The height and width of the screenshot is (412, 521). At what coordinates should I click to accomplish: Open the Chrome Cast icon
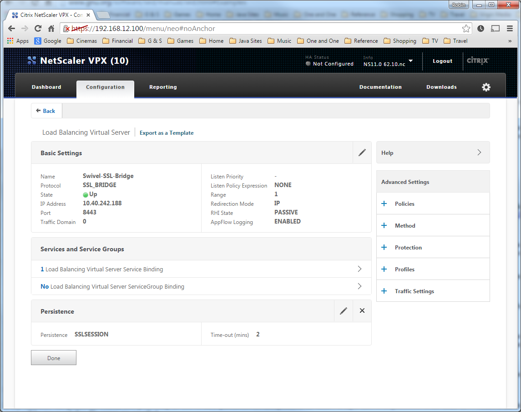coord(495,28)
